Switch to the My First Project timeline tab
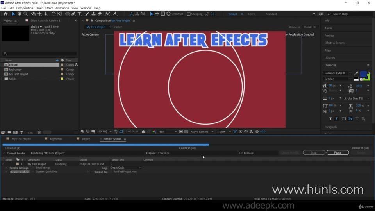Viewport: 375px width, 211px height. point(21,139)
